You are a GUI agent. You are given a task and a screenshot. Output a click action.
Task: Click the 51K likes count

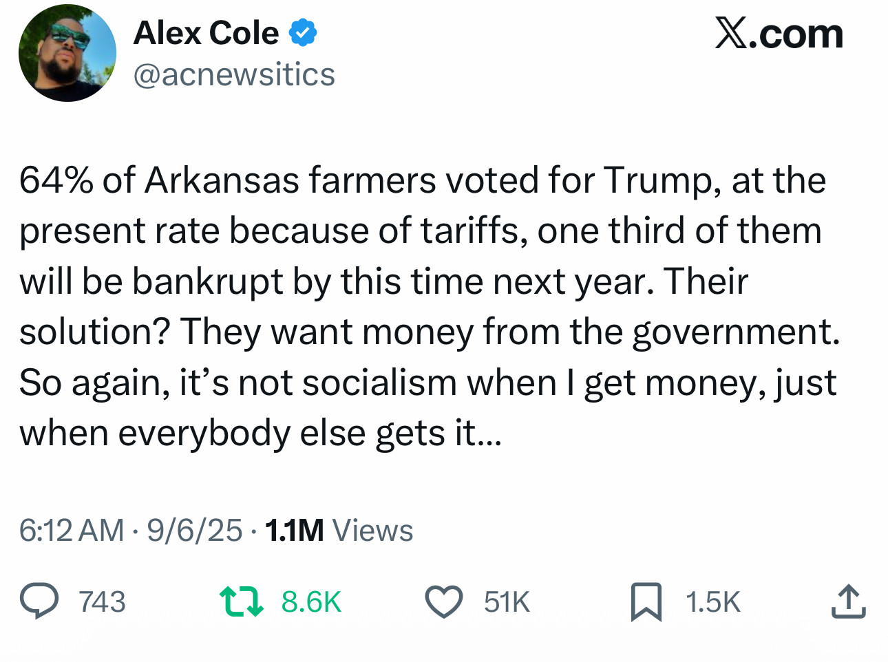[x=507, y=602]
